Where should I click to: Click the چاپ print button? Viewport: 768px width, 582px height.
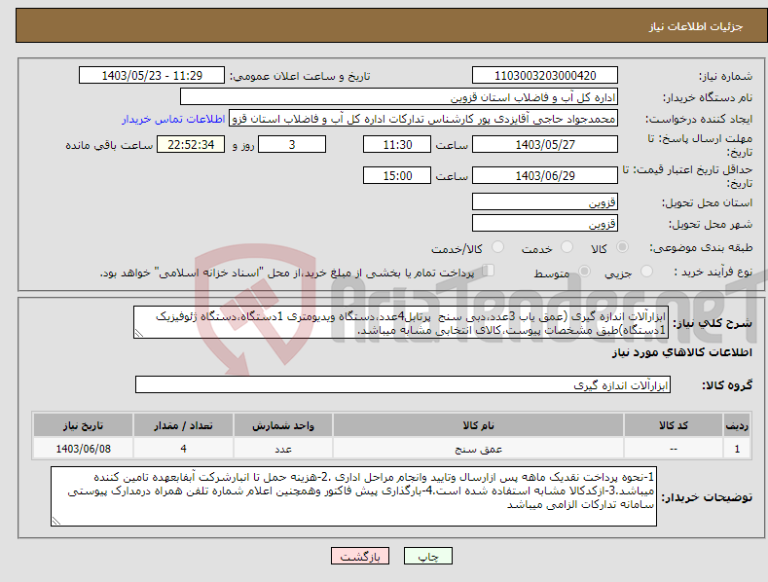tap(428, 556)
